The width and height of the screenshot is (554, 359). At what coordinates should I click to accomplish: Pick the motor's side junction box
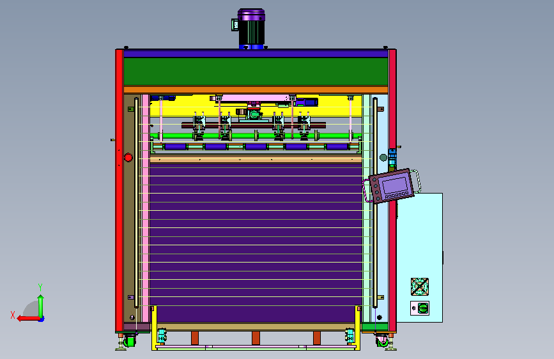tap(235, 25)
